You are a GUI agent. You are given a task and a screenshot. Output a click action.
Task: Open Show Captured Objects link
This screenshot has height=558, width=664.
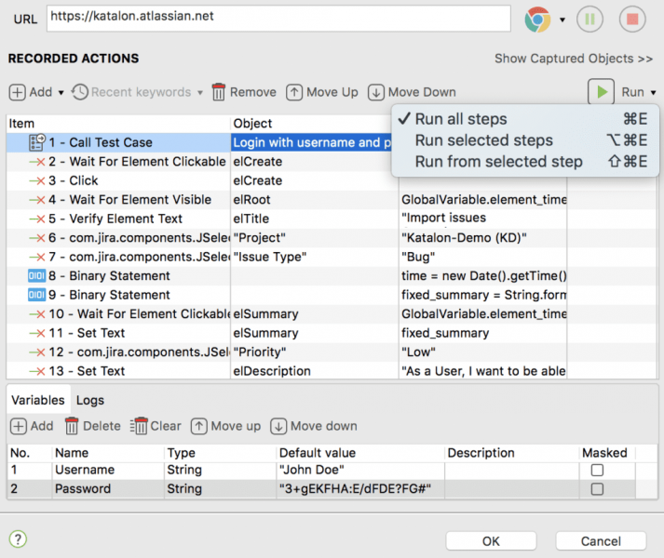click(573, 59)
